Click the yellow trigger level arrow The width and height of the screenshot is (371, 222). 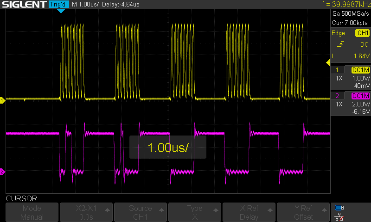click(x=328, y=63)
